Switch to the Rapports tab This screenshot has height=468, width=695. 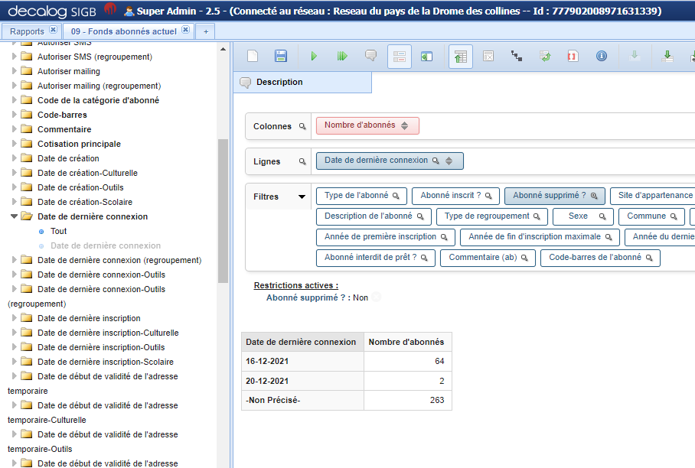pos(25,31)
